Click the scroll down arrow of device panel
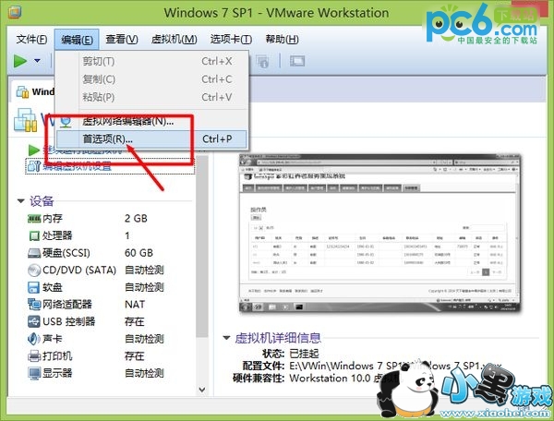The height and width of the screenshot is (421, 554). (202, 390)
